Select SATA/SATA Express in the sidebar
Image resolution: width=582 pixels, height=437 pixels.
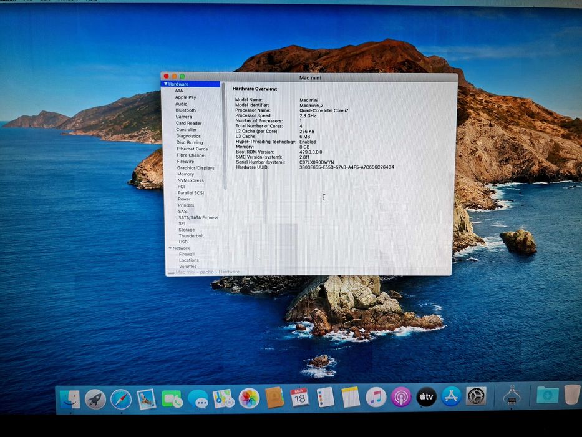[x=198, y=217]
